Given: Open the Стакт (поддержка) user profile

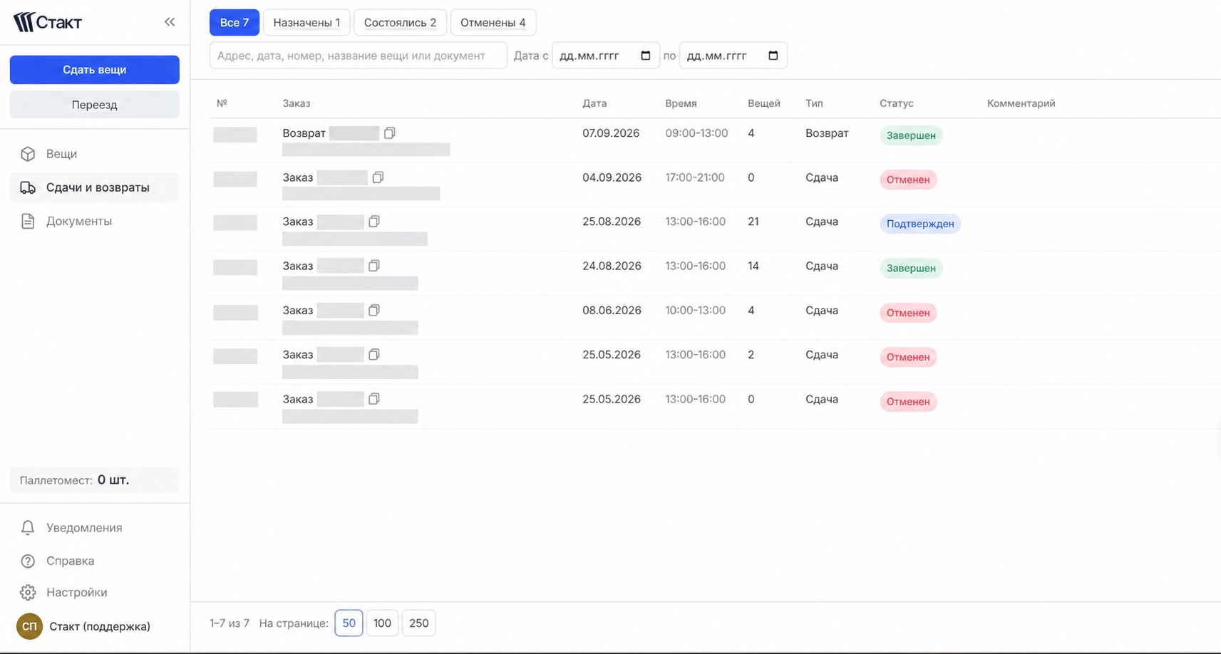Looking at the screenshot, I should (x=84, y=627).
